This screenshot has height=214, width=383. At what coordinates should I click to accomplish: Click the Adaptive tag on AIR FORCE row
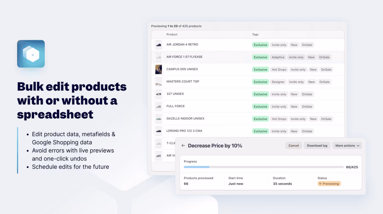tap(278, 57)
